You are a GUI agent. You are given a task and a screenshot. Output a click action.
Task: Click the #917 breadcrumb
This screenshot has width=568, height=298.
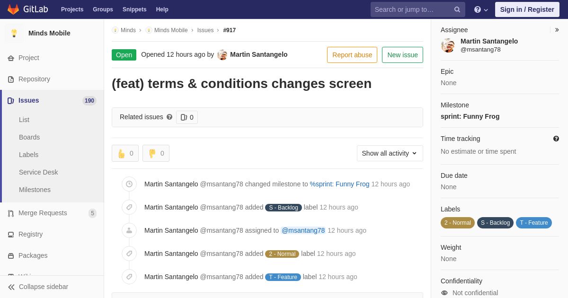click(230, 30)
